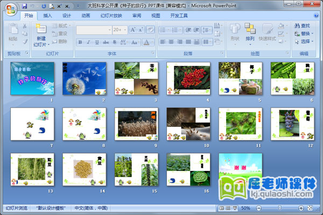The height and width of the screenshot is (215, 323).
Task: Click the Slide Sorter view icon in status bar
Action: pyautogui.click(x=228, y=208)
